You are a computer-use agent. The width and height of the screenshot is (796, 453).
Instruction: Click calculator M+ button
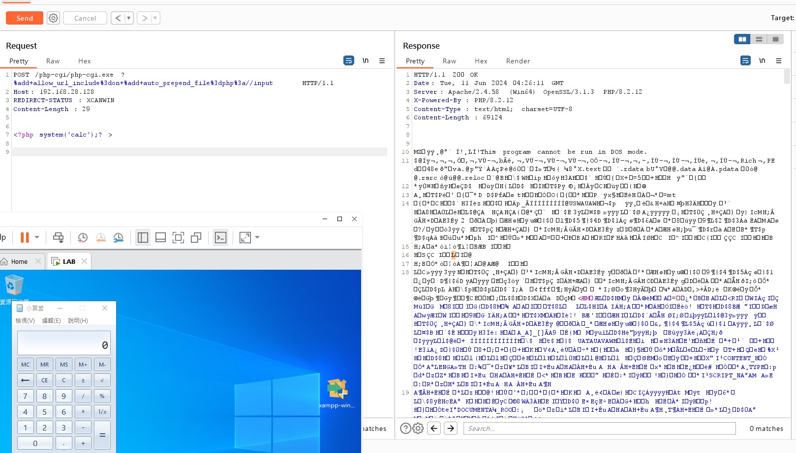(83, 365)
